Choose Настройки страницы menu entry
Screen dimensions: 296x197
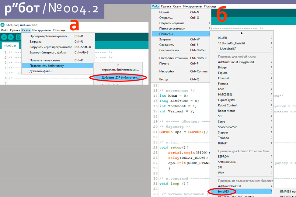[x=181, y=58]
